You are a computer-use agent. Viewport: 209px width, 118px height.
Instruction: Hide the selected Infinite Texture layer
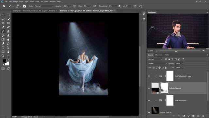click(149, 88)
